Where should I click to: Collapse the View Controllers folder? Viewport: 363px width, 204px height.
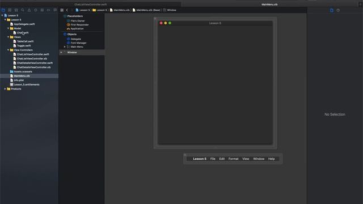click(x=9, y=50)
